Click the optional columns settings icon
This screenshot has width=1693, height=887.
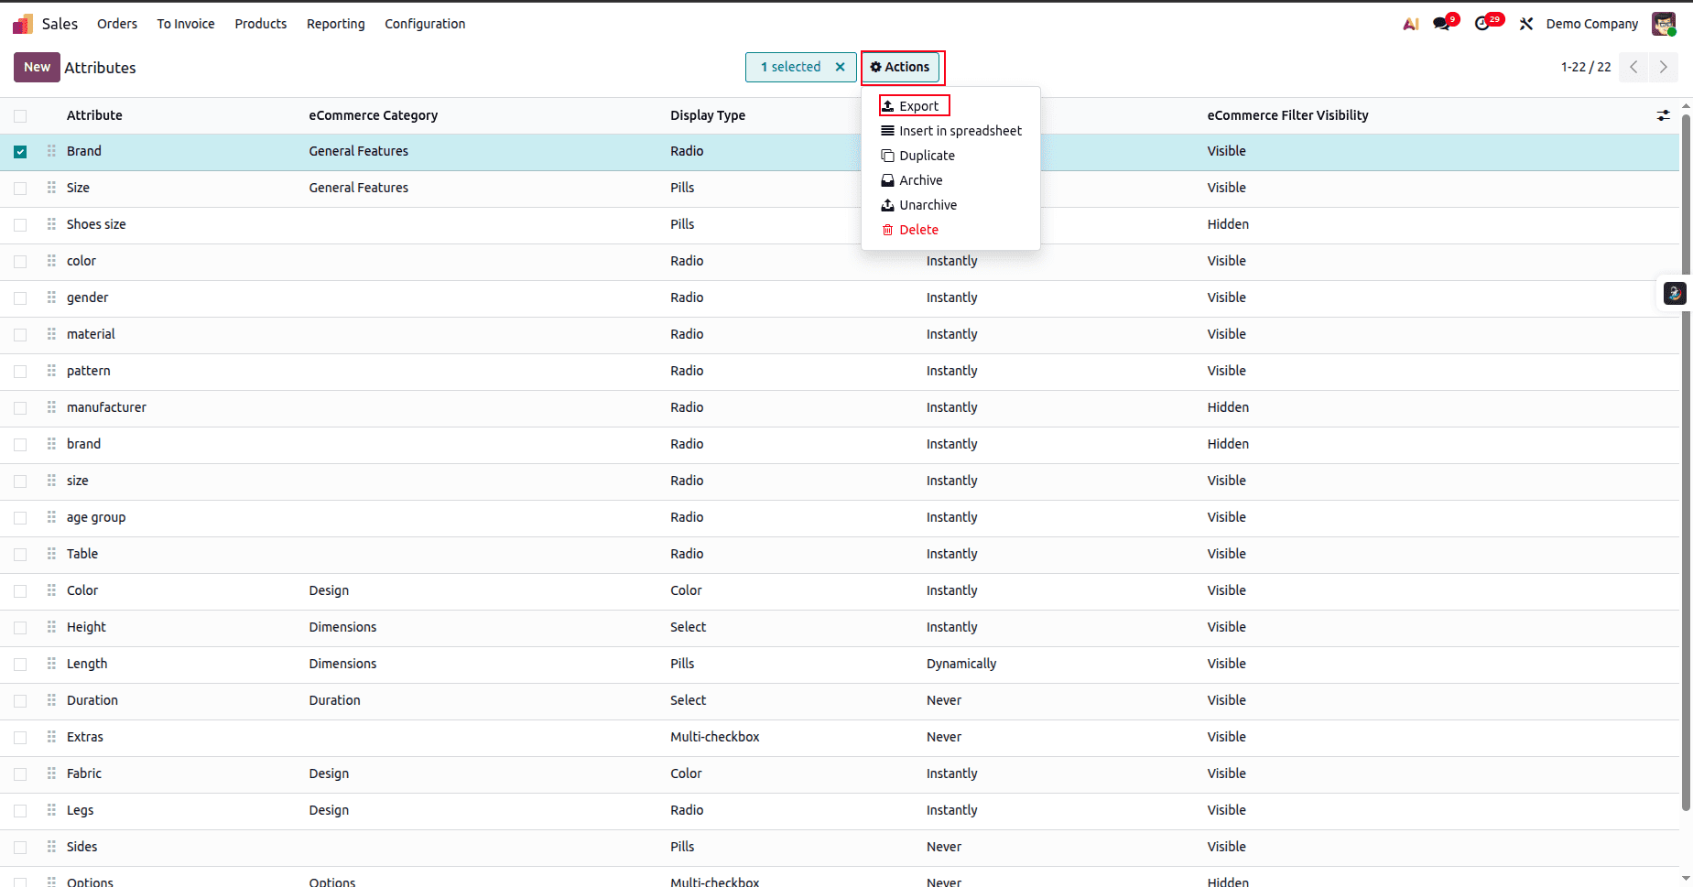[x=1664, y=115]
